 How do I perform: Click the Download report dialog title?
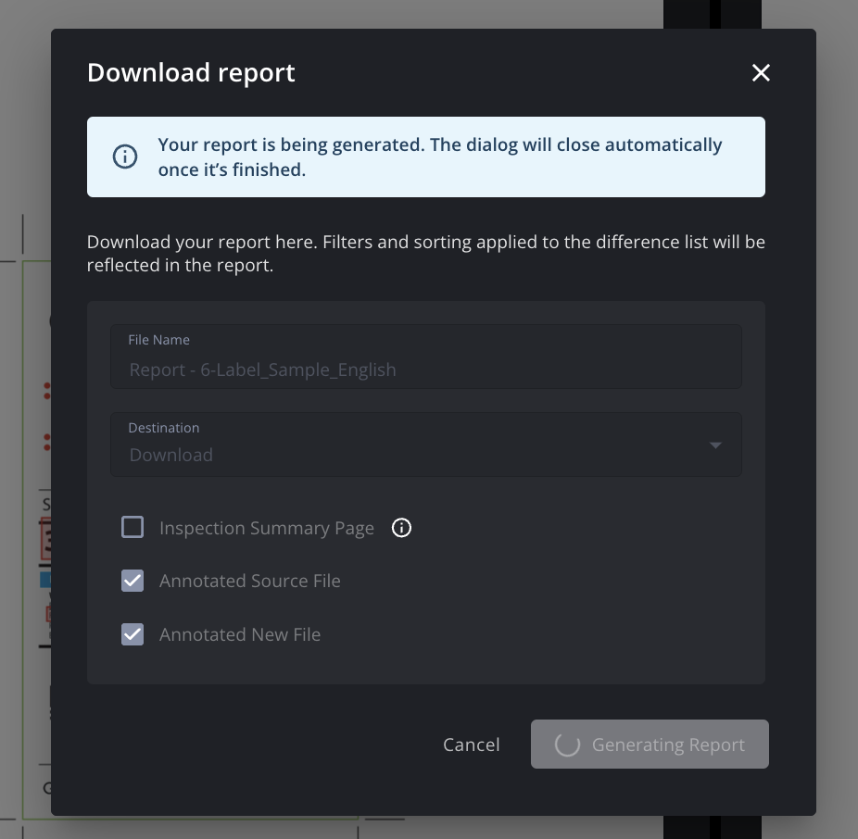[x=191, y=72]
